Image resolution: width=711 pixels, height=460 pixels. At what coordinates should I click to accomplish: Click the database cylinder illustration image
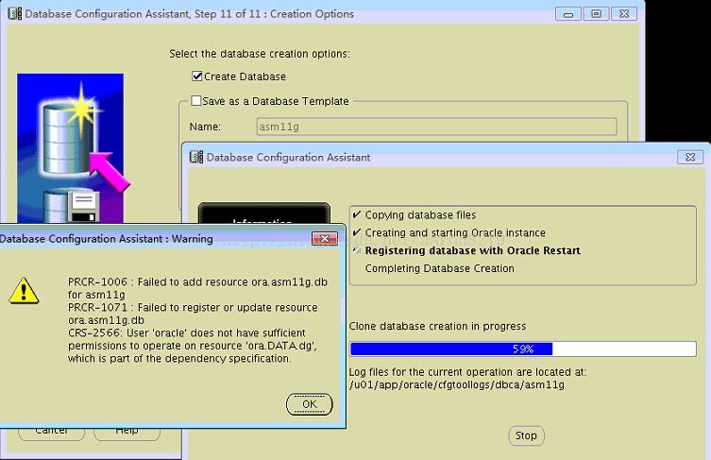70,148
